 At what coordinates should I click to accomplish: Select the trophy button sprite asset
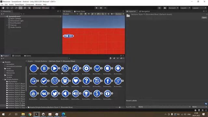[x=86, y=94]
